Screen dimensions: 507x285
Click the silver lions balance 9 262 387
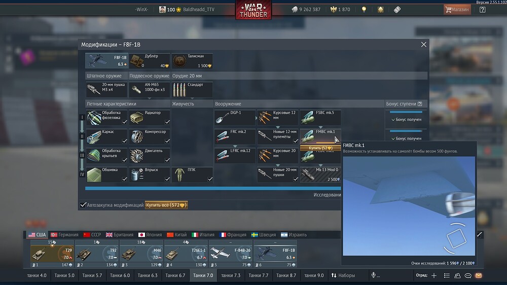pos(306,9)
